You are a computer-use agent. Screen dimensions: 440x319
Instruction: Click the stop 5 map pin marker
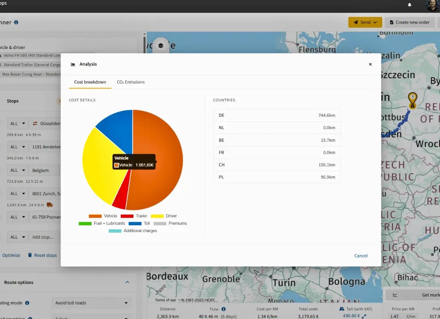tap(412, 100)
